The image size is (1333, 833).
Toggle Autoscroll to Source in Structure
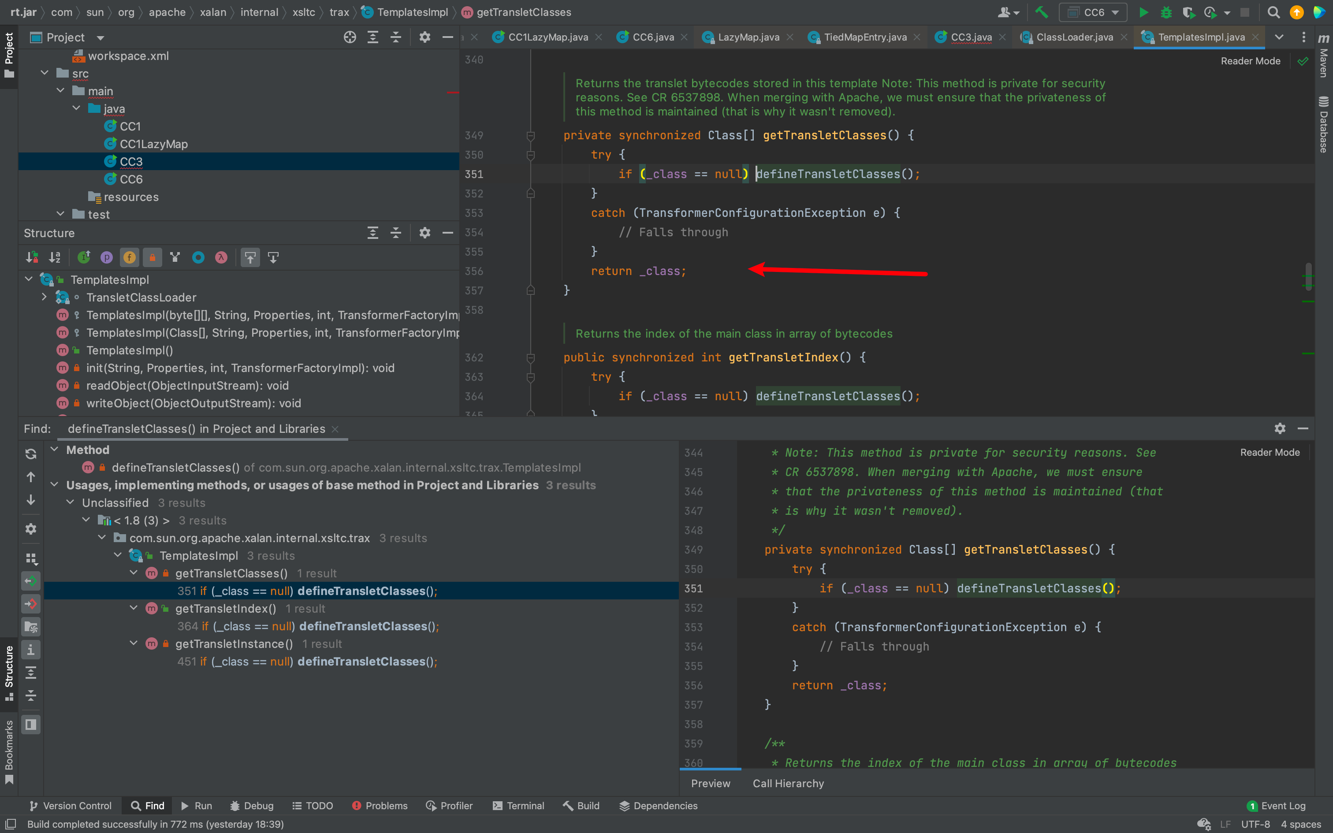coord(250,257)
